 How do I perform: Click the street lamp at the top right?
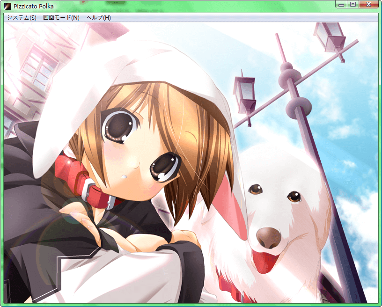pos(330,37)
